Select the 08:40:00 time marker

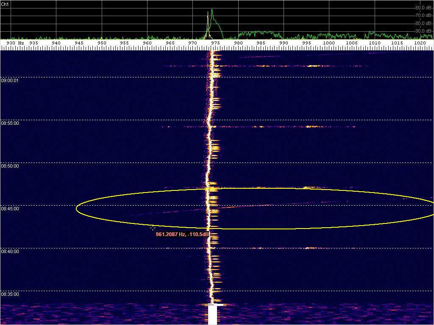coord(10,251)
